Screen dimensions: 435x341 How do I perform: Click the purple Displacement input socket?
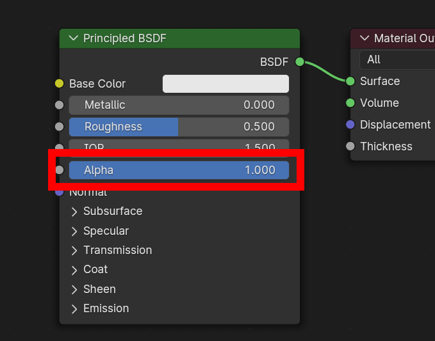pos(350,125)
